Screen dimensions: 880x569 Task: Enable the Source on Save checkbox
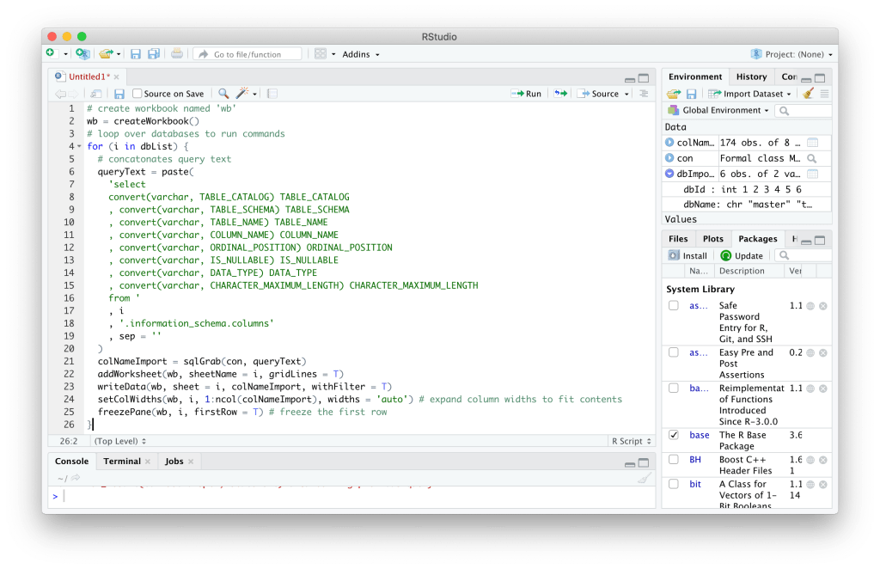pos(137,94)
